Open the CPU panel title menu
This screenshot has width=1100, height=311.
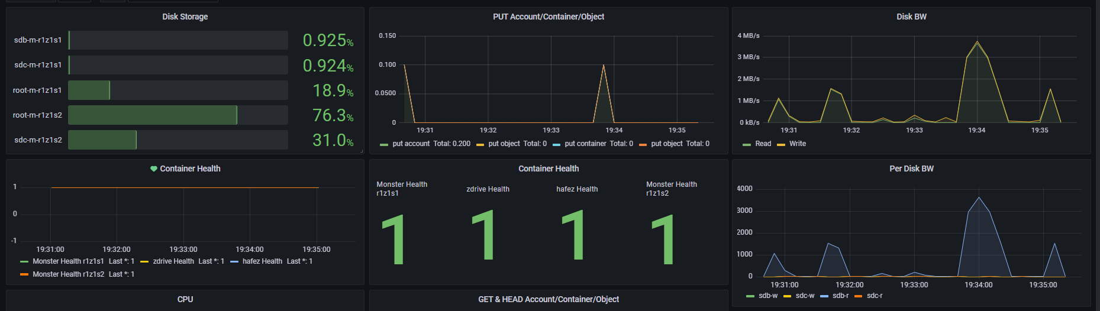point(185,299)
